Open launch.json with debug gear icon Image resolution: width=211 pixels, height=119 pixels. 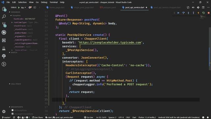click(x=30, y=7)
